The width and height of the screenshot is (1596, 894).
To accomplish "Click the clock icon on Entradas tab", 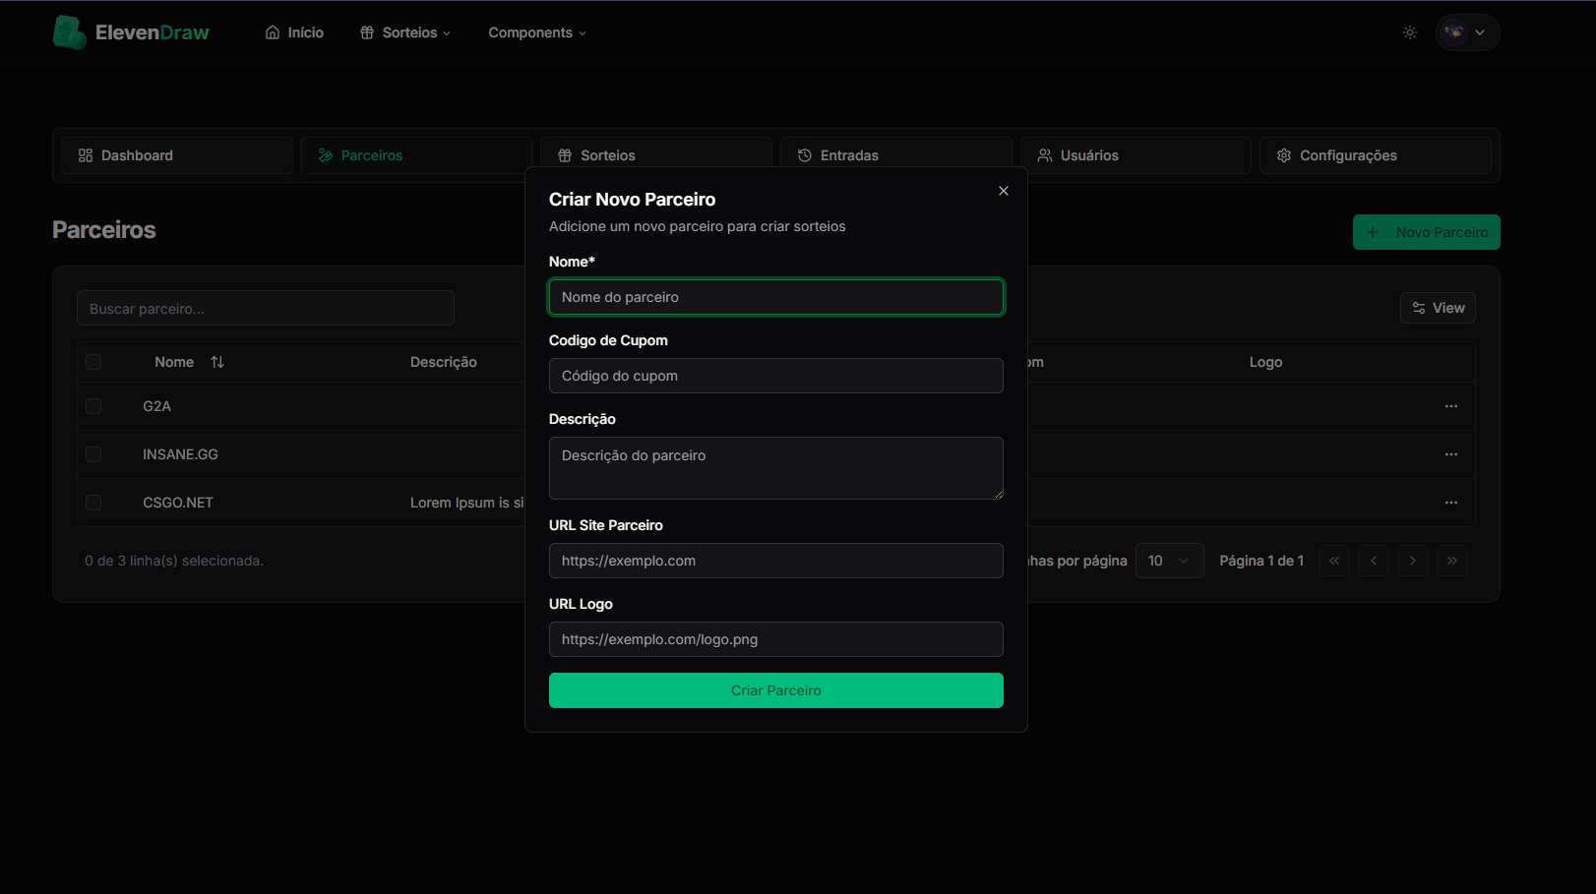I will click(805, 154).
